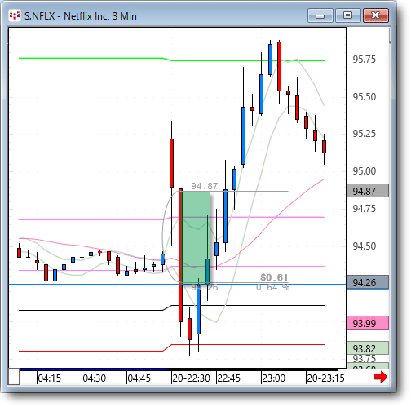Click the 94.26 blue price label
This screenshot has height=407, width=411.
[x=368, y=282]
